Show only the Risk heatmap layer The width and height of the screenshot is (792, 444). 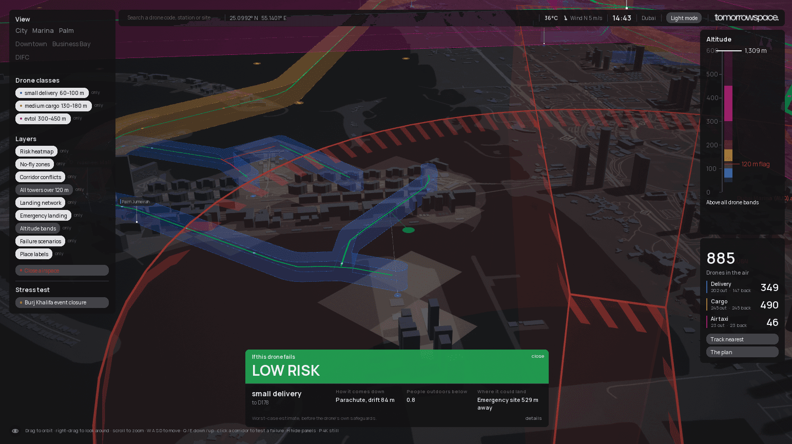[64, 151]
